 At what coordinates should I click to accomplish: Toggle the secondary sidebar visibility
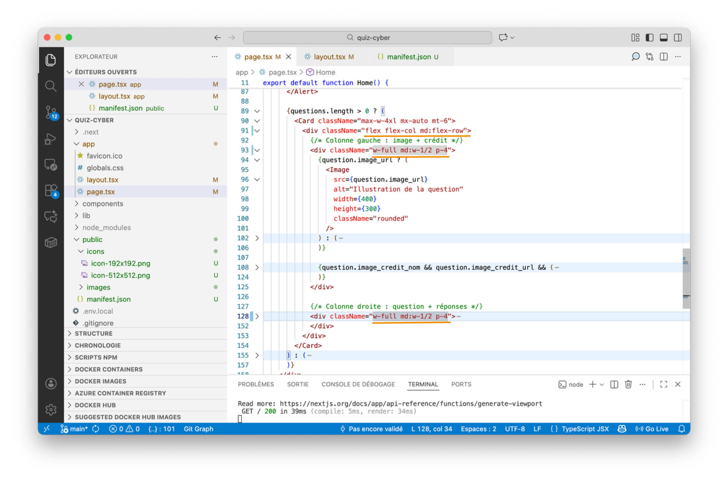click(x=678, y=38)
